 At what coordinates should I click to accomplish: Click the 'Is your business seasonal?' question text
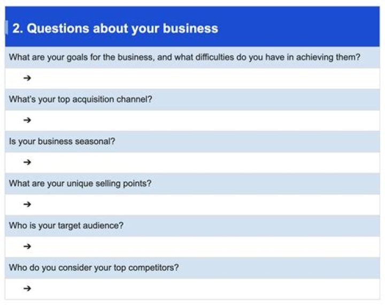click(62, 141)
